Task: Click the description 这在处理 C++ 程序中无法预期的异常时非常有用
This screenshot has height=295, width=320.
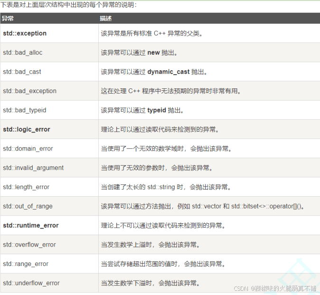Action: 171,91
